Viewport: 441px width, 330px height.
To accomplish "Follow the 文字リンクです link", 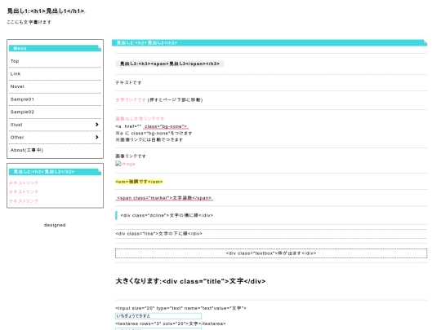I will click(x=131, y=100).
